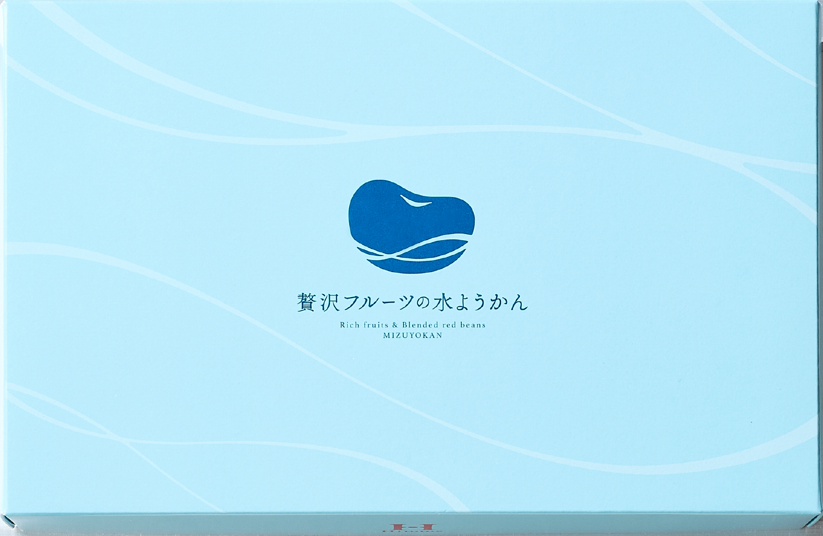823x536 pixels.
Task: Open the Rich fruits & Blended red beans label
Action: [x=413, y=324]
